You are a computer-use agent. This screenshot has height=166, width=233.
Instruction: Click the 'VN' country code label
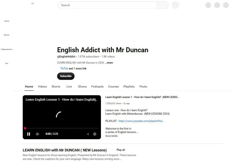click(32, 4)
